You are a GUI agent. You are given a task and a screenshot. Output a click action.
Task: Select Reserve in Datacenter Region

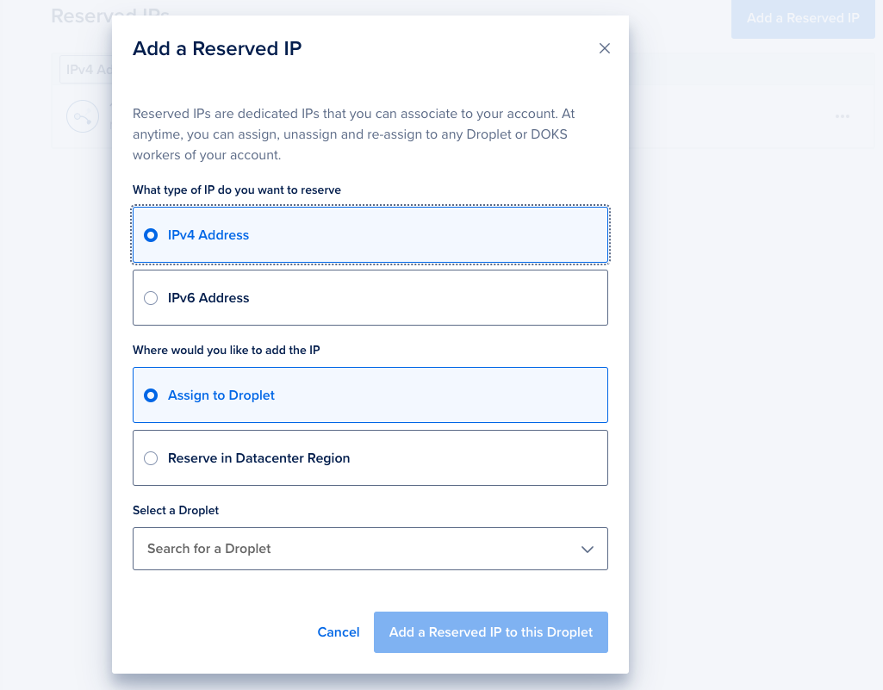(151, 457)
